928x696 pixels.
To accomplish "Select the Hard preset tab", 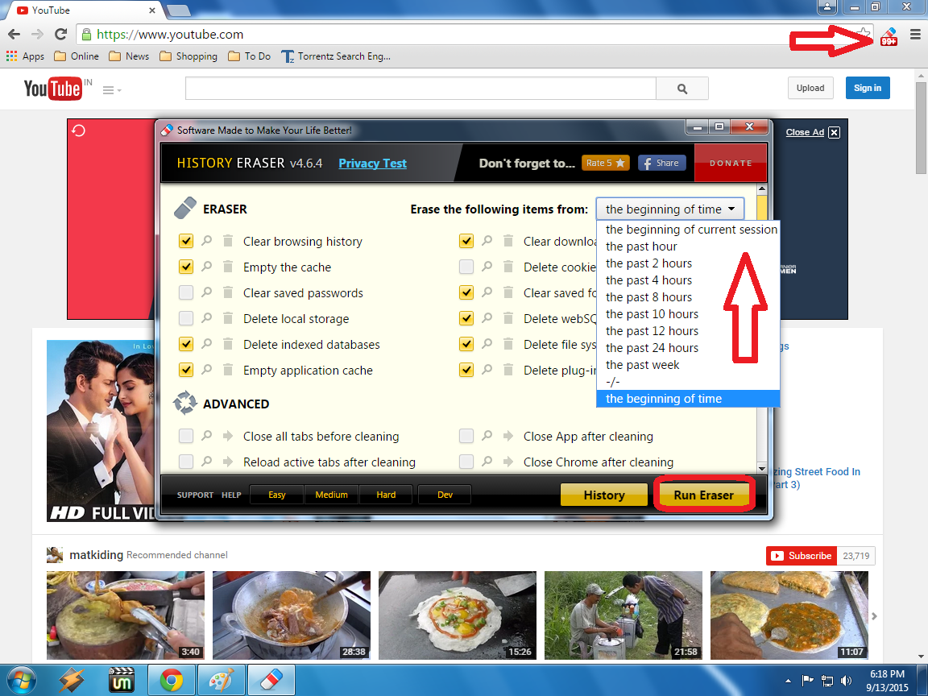I will 386,494.
